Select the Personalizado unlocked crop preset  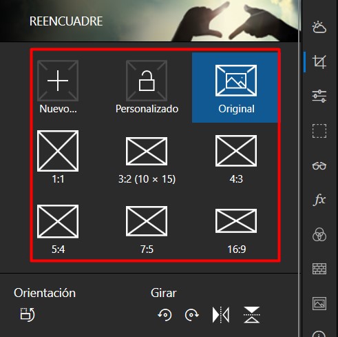point(147,88)
